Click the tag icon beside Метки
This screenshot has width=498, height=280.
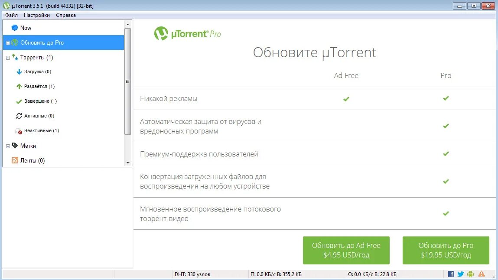coord(15,145)
